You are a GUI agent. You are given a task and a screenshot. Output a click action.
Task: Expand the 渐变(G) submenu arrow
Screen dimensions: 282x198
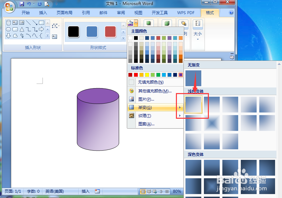click(180, 107)
